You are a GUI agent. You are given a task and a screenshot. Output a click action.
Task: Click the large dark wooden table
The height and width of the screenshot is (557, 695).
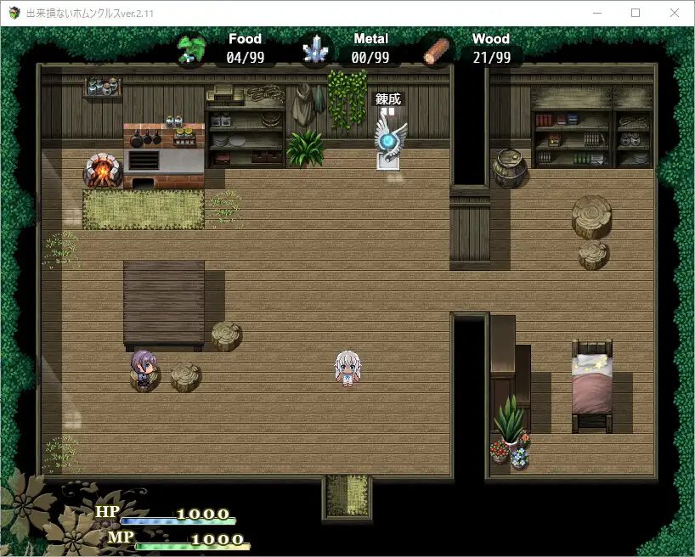(x=164, y=303)
